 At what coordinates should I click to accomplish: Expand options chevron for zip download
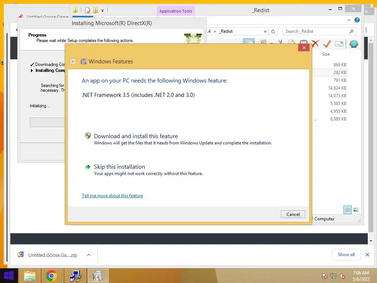point(89,255)
